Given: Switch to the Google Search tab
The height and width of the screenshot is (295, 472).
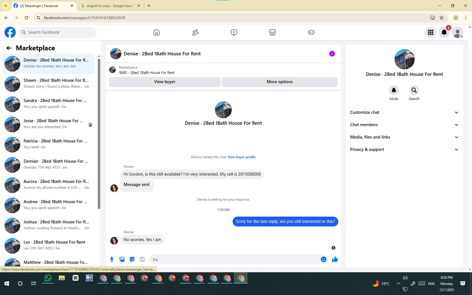Looking at the screenshot, I should [110, 6].
